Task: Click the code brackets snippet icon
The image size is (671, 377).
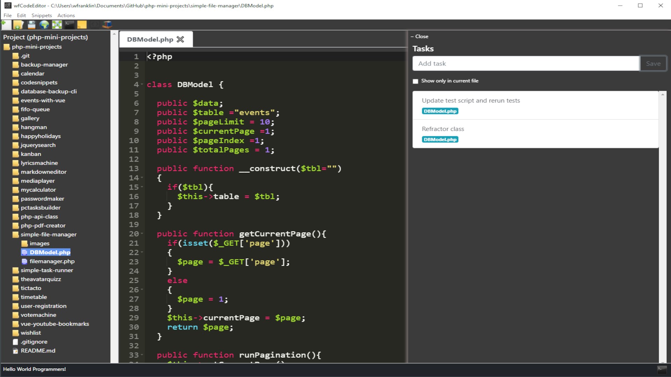Action: pos(94,24)
